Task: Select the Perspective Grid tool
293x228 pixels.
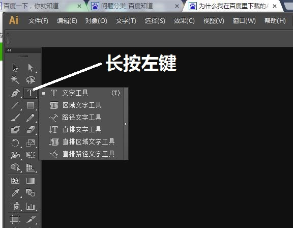Action: 31,167
